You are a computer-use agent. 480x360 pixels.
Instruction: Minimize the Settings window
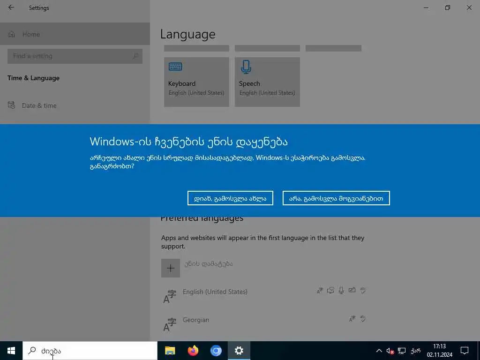coord(426,7)
